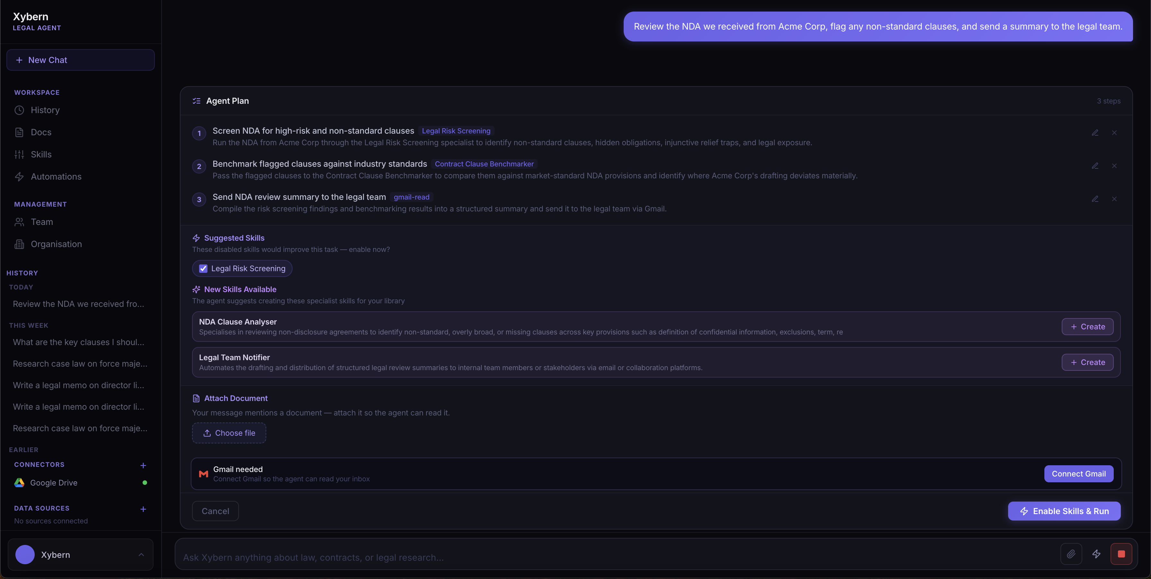Create the NDA Clause Analyser skill
This screenshot has width=1151, height=579.
tap(1087, 327)
